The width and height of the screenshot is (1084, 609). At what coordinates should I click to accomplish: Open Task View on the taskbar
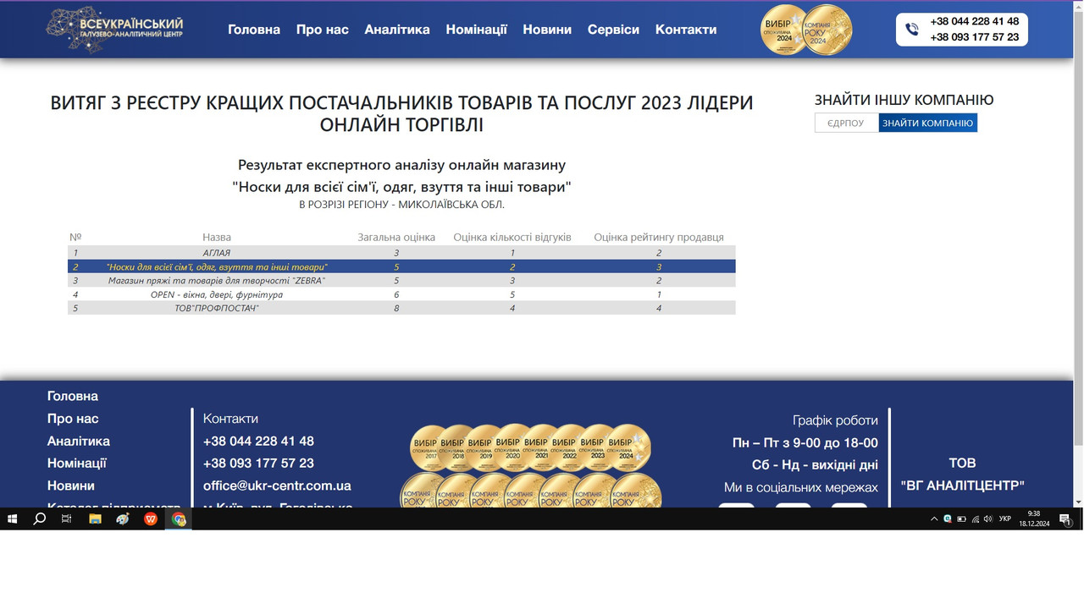click(67, 518)
